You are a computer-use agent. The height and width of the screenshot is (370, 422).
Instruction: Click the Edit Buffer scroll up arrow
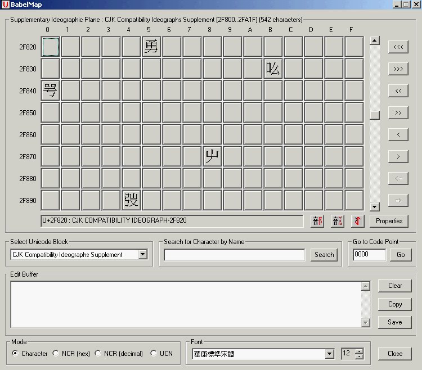(366, 286)
